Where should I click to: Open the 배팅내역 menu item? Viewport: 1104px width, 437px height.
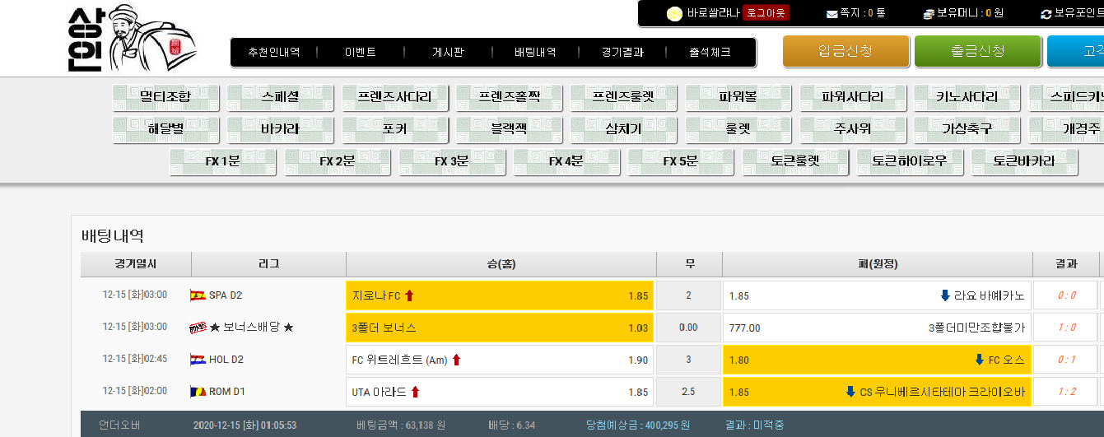535,53
